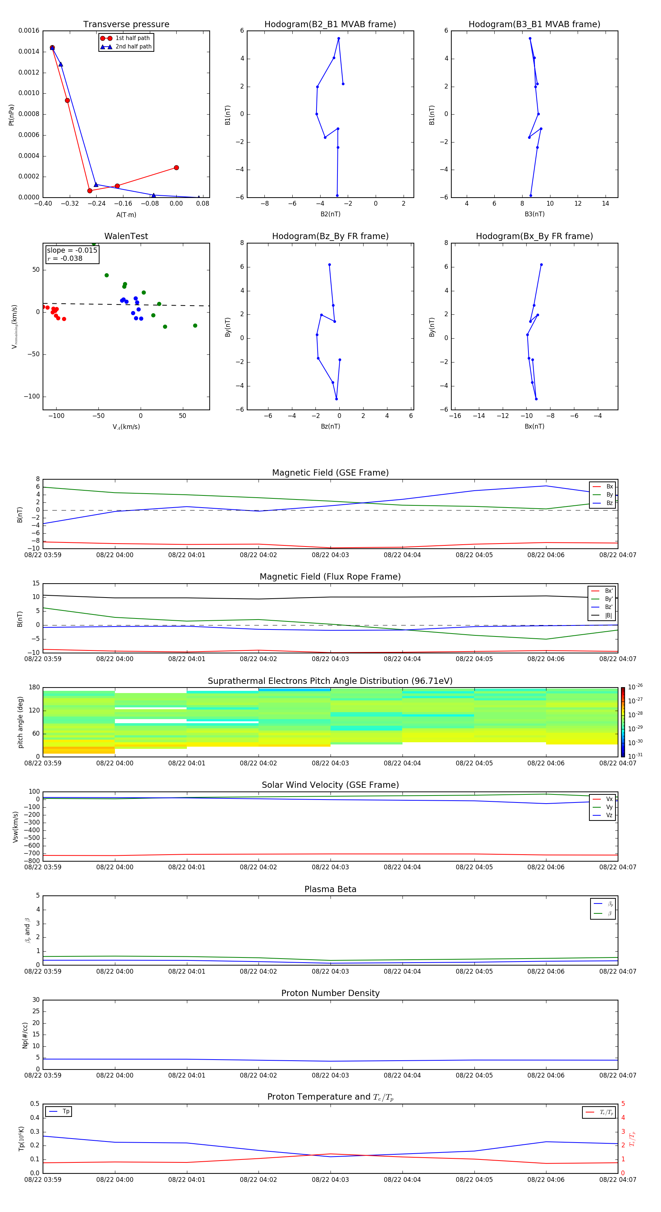Click the topmost point of Bz_By hodogram

coord(329,264)
